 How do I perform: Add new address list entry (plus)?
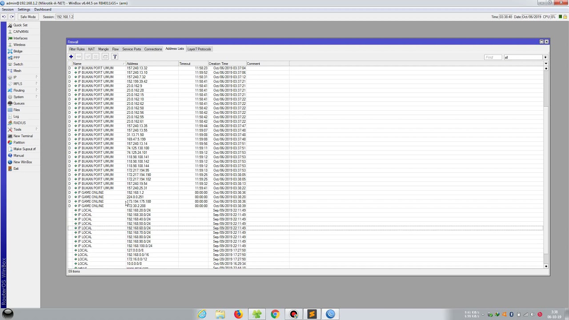tap(71, 57)
